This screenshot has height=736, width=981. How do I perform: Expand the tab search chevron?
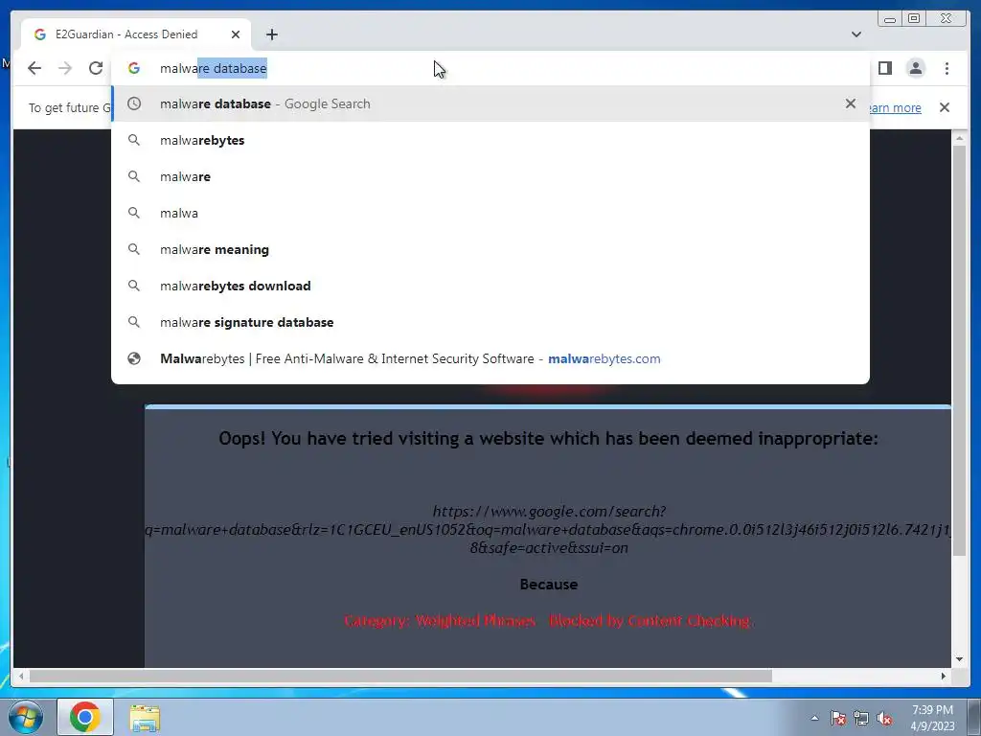click(x=856, y=34)
